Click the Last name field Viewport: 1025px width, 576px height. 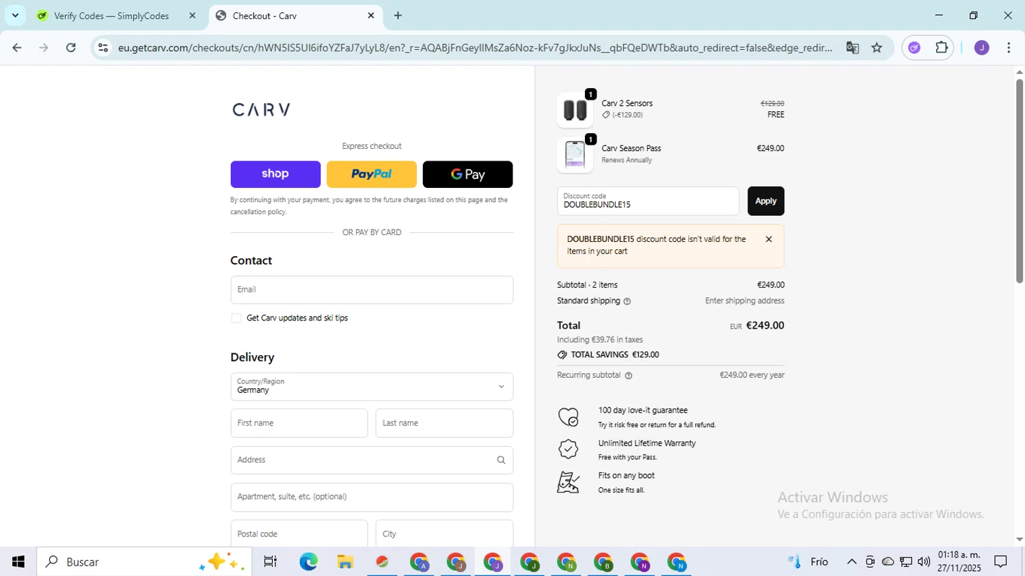444,423
